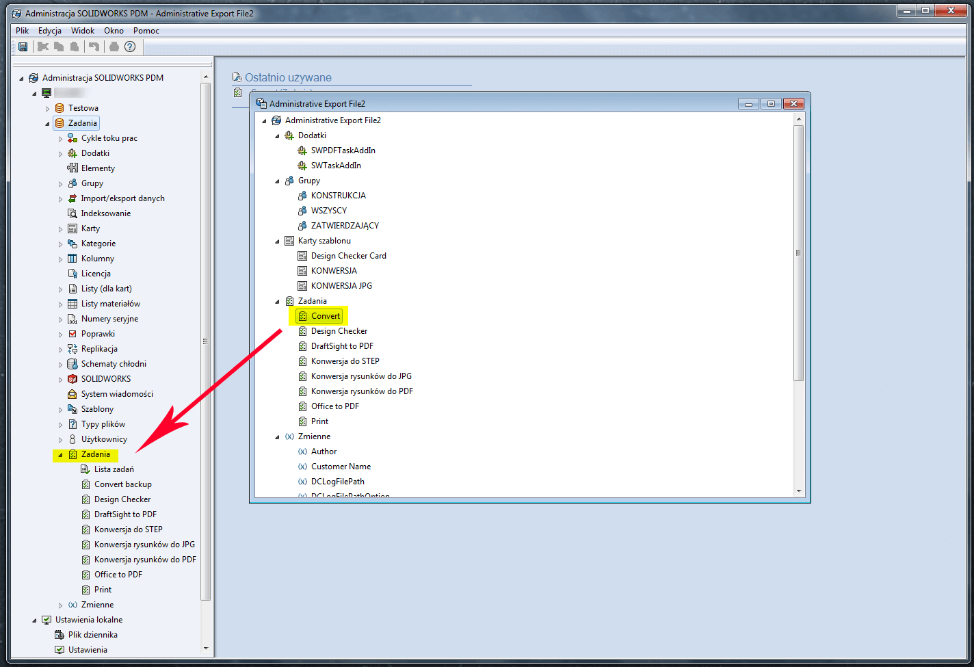Open the Widok menu
The image size is (974, 667).
pyautogui.click(x=83, y=31)
